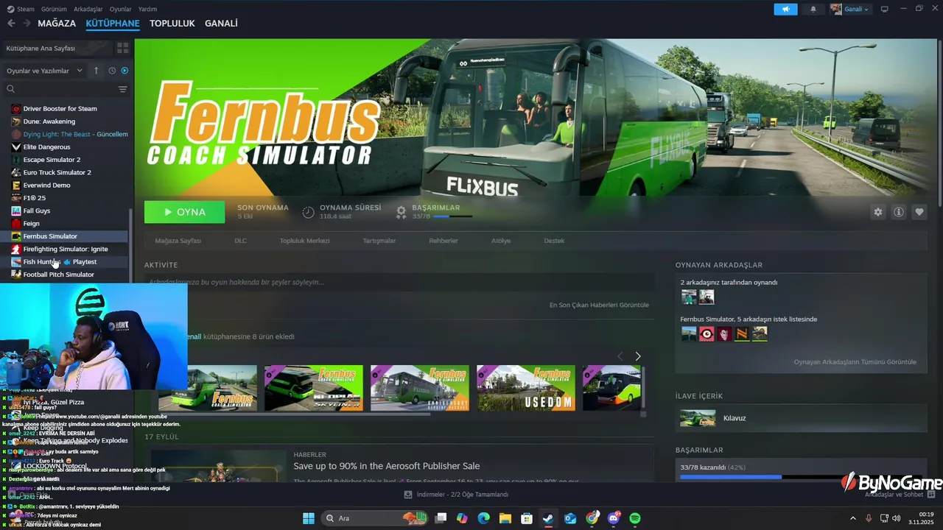Image resolution: width=943 pixels, height=530 pixels.
Task: Go back with the left arrow
Action: 11,24
